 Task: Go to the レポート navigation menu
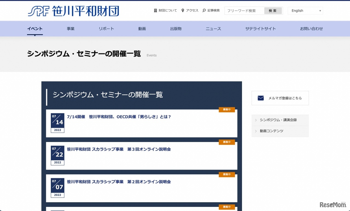click(106, 29)
